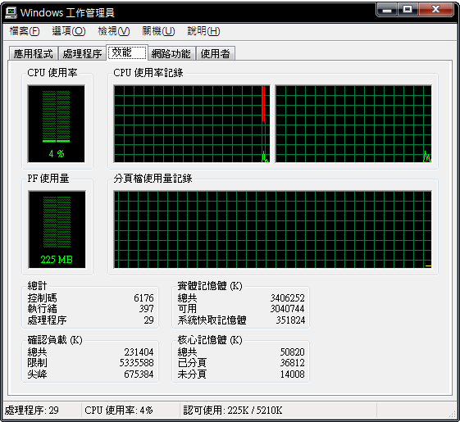Click the commit charge 總共 value 231404
This screenshot has height=422, width=460.
pyautogui.click(x=139, y=352)
